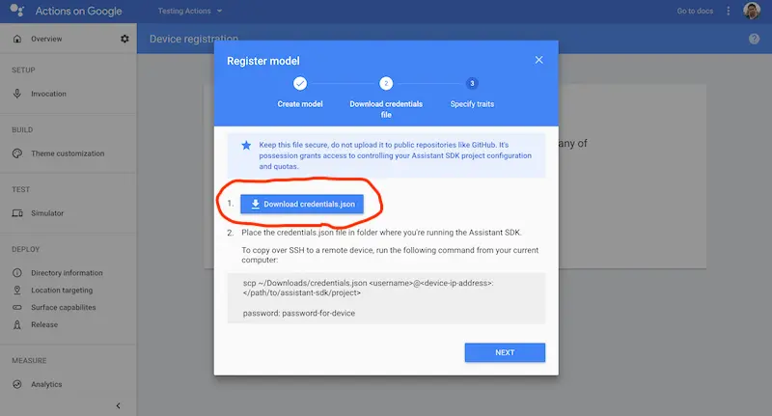Open Surface capabilities in the sidebar
The width and height of the screenshot is (772, 416).
[64, 307]
